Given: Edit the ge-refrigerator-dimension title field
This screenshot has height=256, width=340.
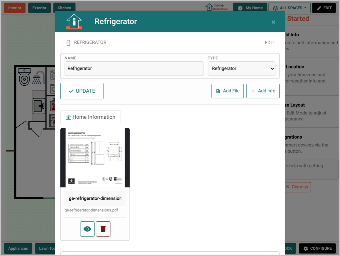Looking at the screenshot, I should coord(95,198).
